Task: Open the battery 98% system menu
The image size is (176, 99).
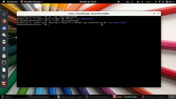Action: click(170, 2)
